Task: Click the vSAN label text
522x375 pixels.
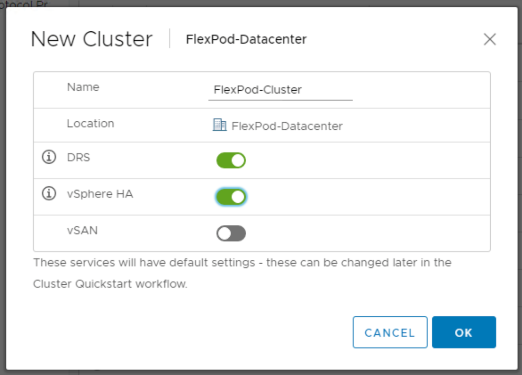Action: (82, 231)
